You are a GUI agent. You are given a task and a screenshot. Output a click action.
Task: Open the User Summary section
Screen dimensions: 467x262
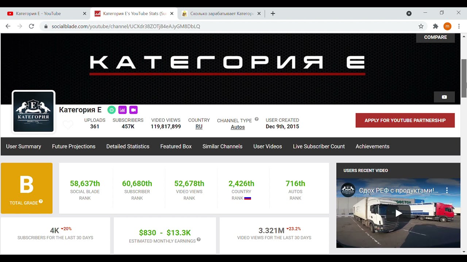pyautogui.click(x=24, y=146)
